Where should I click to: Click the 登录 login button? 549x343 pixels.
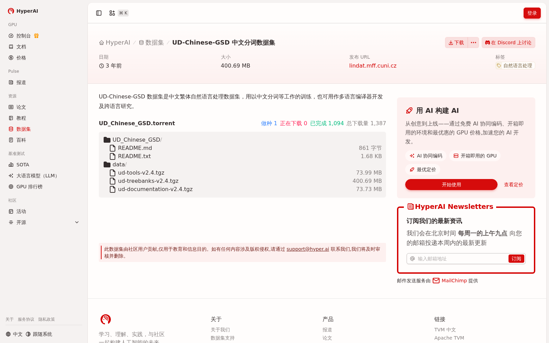pyautogui.click(x=532, y=13)
